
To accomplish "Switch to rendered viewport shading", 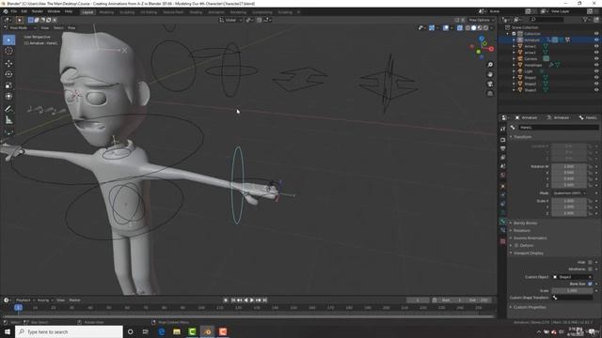I will point(486,28).
